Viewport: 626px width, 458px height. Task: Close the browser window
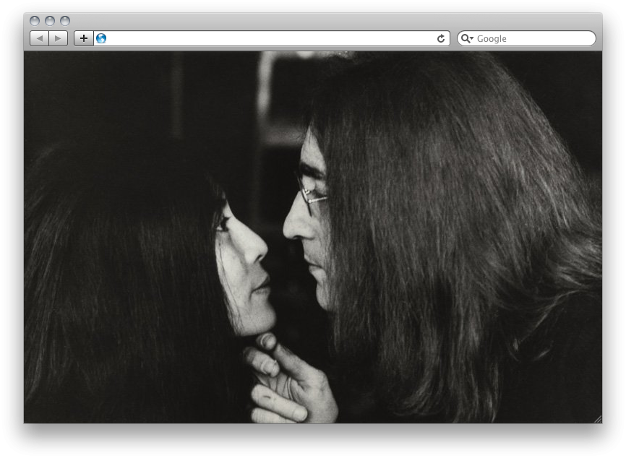click(35, 21)
